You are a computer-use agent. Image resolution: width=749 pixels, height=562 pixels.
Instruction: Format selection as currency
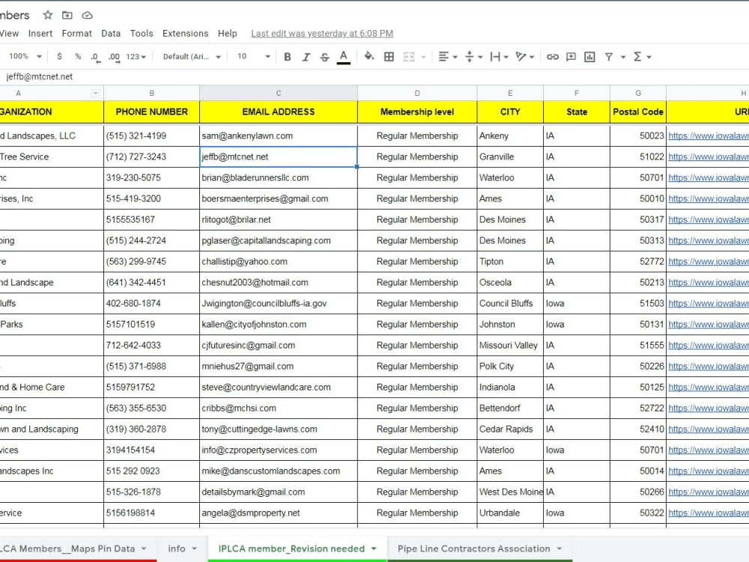coord(58,56)
